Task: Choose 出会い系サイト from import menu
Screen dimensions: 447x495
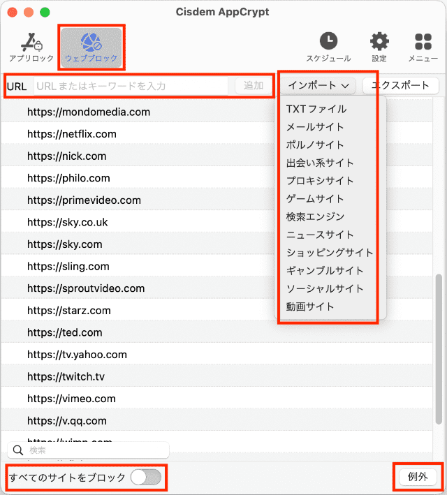Action: 319,163
